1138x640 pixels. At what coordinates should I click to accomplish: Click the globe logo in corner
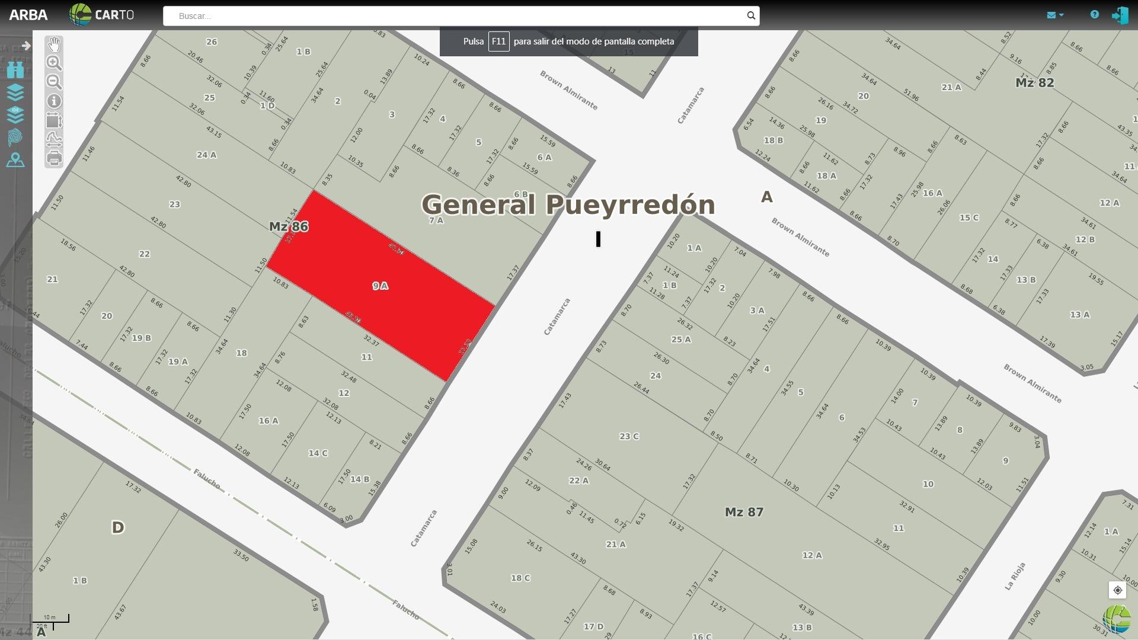pyautogui.click(x=1117, y=619)
